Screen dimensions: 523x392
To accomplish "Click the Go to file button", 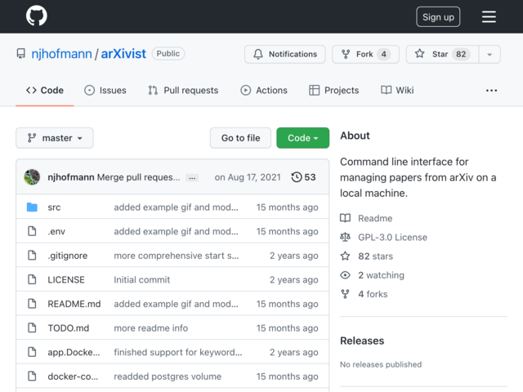I will pyautogui.click(x=240, y=138).
